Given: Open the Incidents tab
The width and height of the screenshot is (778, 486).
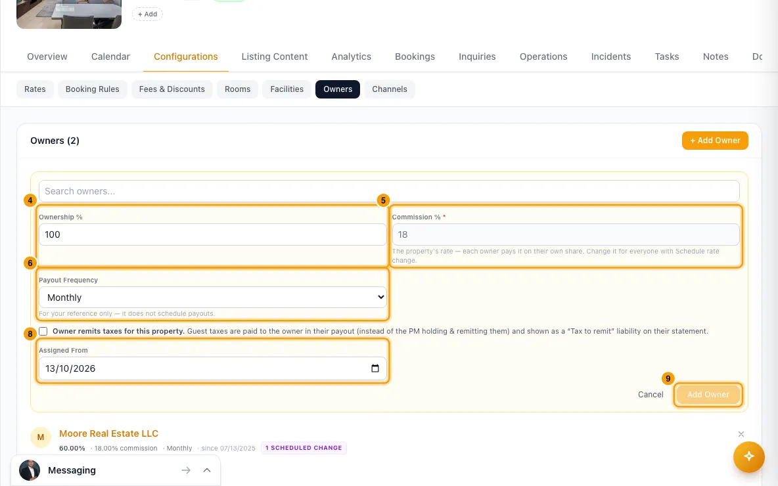Looking at the screenshot, I should pyautogui.click(x=611, y=56).
